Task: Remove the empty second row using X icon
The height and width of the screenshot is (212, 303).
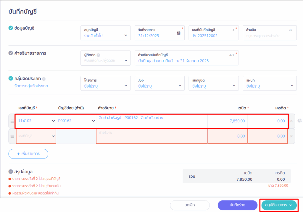Action: pyautogui.click(x=291, y=136)
